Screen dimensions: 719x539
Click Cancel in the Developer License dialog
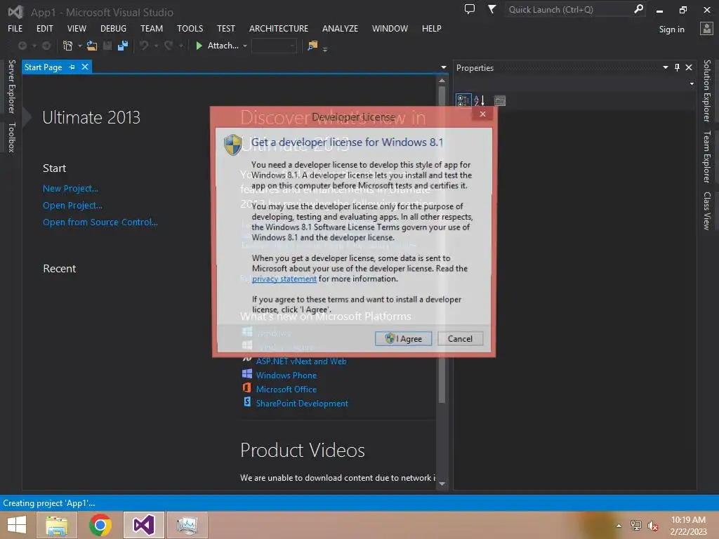click(x=460, y=339)
